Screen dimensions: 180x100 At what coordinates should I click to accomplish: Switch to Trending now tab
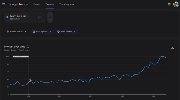click(x=67, y=4)
